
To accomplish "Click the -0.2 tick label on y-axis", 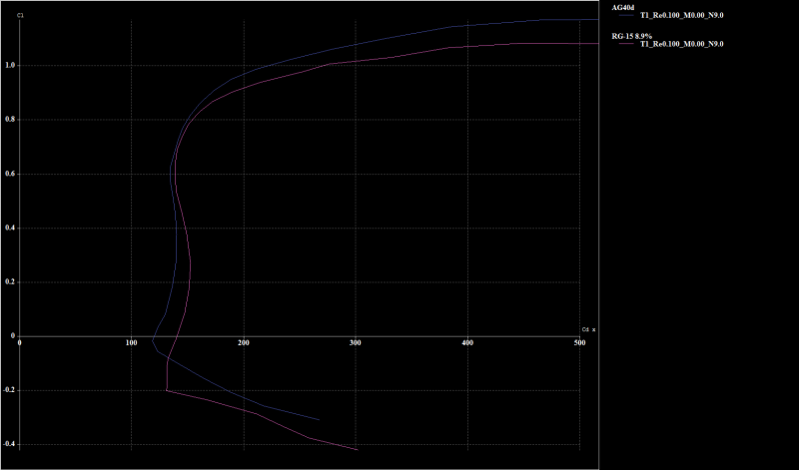I will pyautogui.click(x=8, y=390).
